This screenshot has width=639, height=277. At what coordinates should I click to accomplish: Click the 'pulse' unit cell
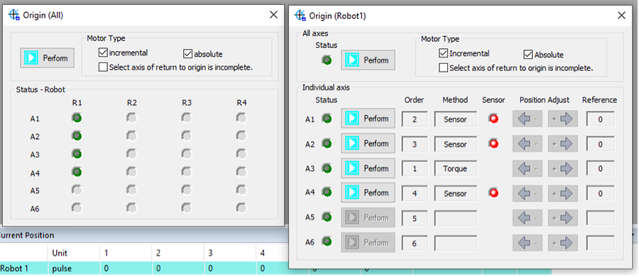(x=61, y=268)
